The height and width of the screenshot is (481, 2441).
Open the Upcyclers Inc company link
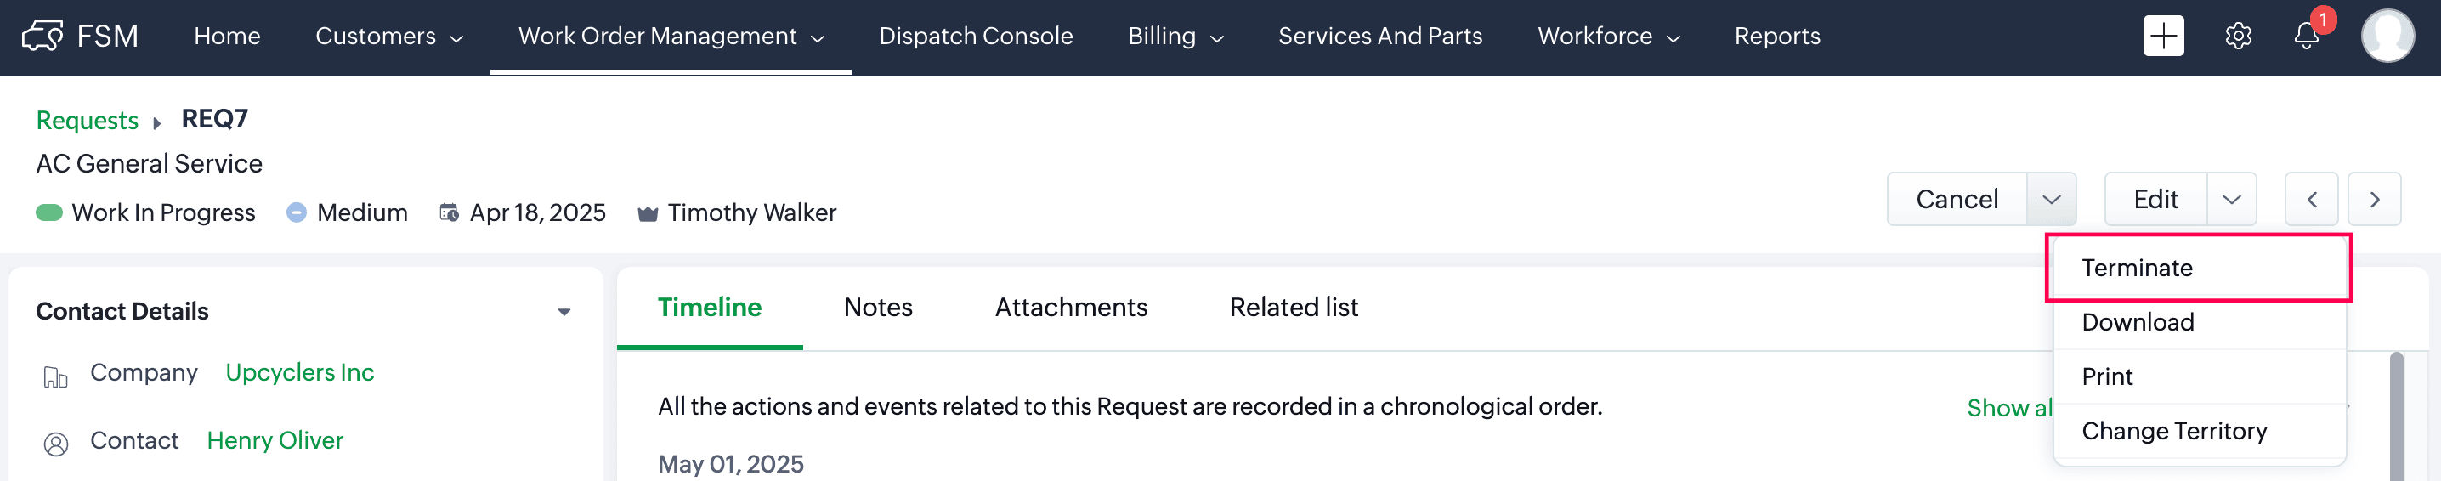[299, 372]
